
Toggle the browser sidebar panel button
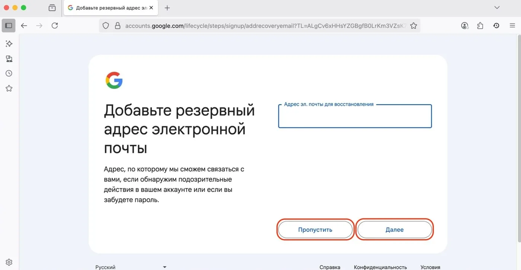coord(9,26)
